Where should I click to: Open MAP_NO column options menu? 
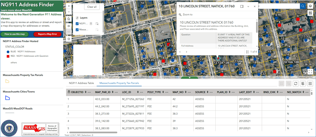(x=189, y=92)
